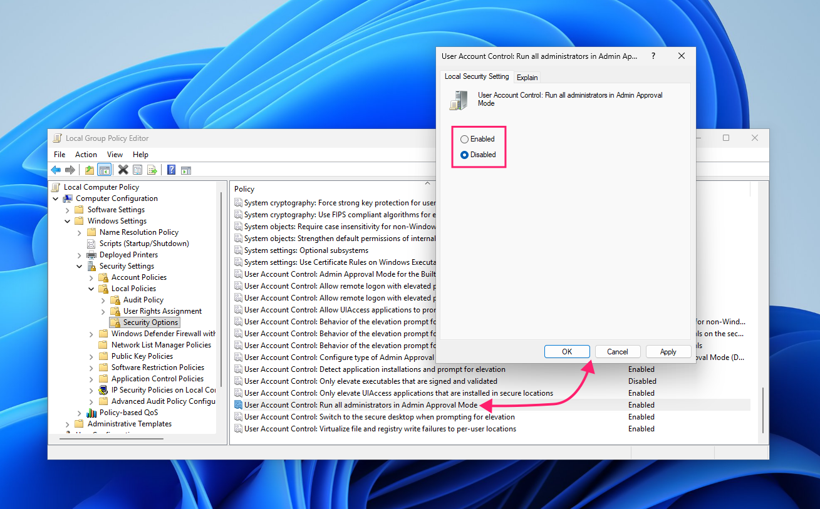Expand the Account Policies node
Image resolution: width=820 pixels, height=509 pixels.
[x=91, y=277]
